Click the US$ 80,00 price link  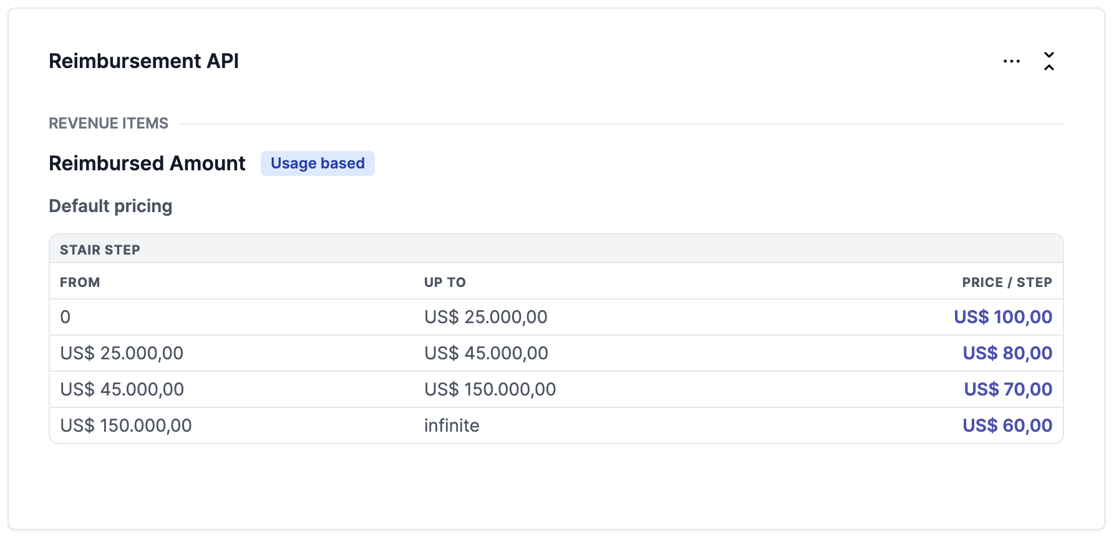1007,353
